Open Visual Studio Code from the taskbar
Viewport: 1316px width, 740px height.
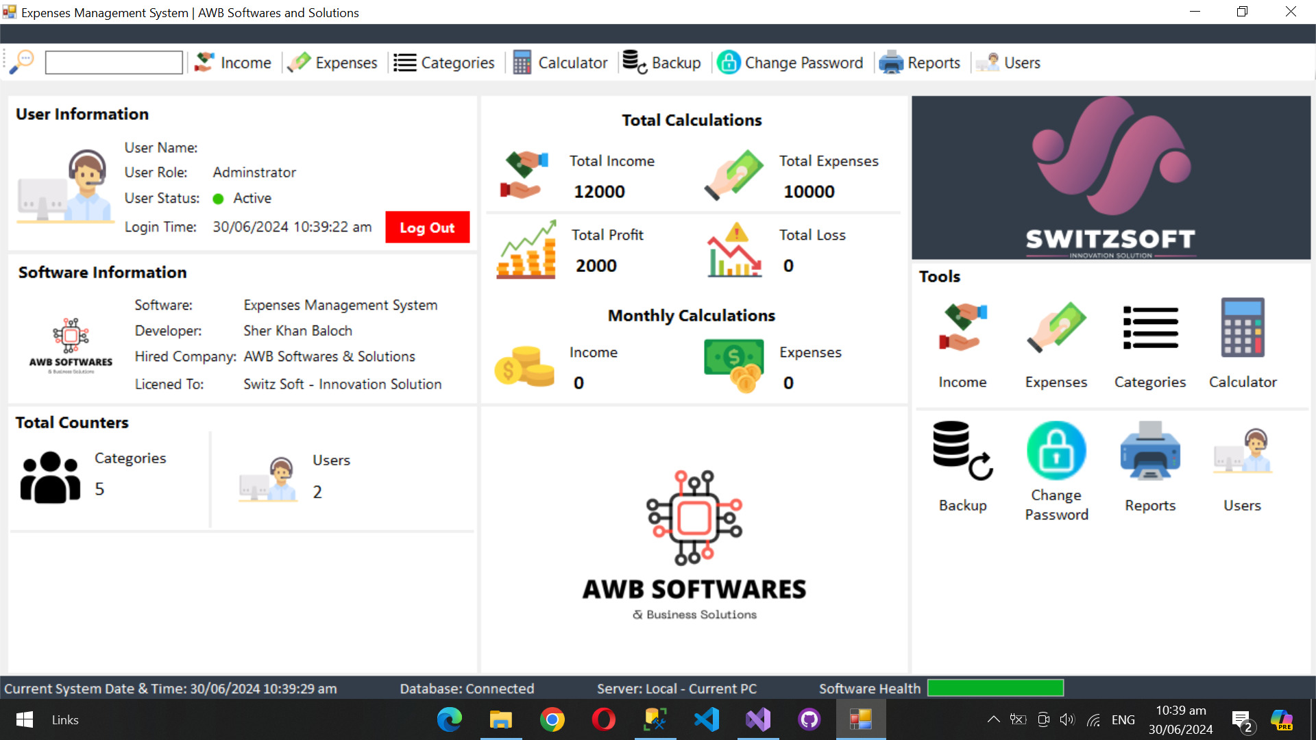(707, 719)
